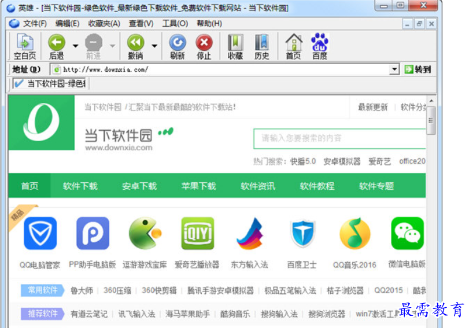469x328 pixels.
Task: Click the 海马苹果助手 link
Action: [x=188, y=314]
